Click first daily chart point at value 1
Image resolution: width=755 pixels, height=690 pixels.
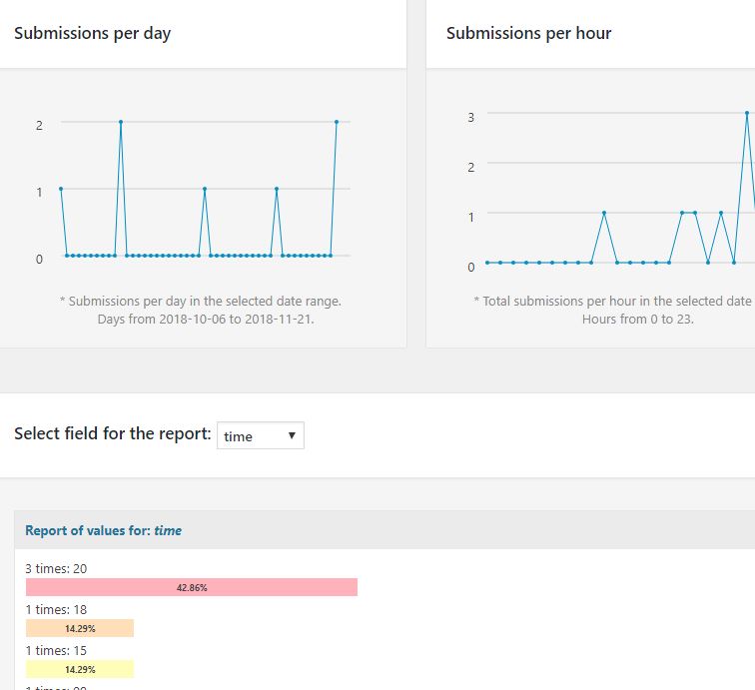[x=61, y=189]
